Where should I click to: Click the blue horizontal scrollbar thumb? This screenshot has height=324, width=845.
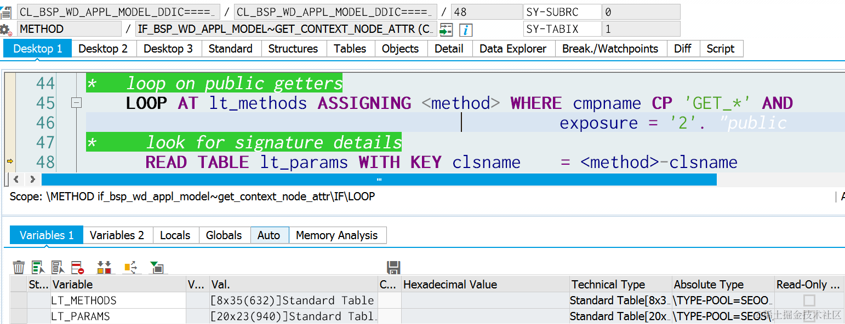379,180
